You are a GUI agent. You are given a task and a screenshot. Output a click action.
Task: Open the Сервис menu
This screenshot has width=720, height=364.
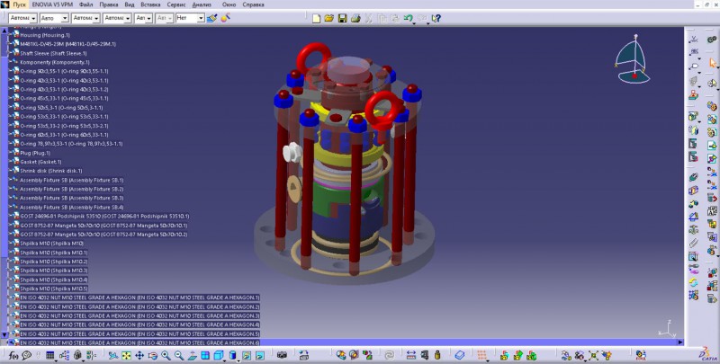[176, 4]
